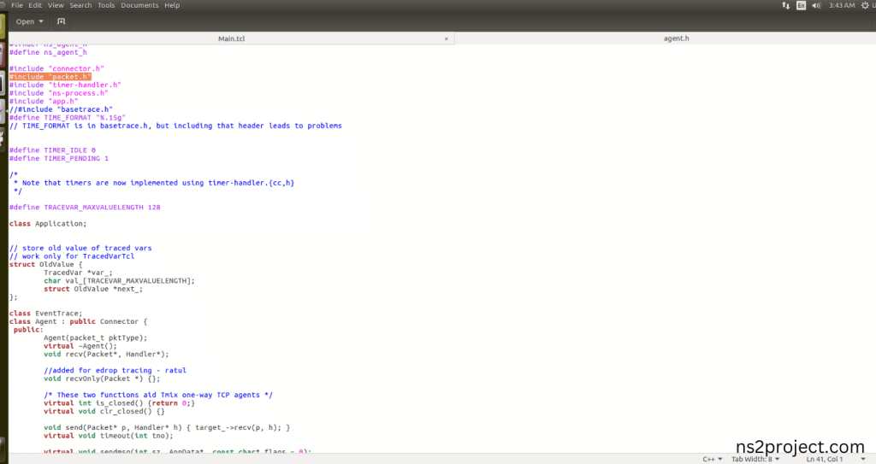The width and height of the screenshot is (876, 464).
Task: Click the highlighted #include "packet.h" line
Action: [50, 77]
